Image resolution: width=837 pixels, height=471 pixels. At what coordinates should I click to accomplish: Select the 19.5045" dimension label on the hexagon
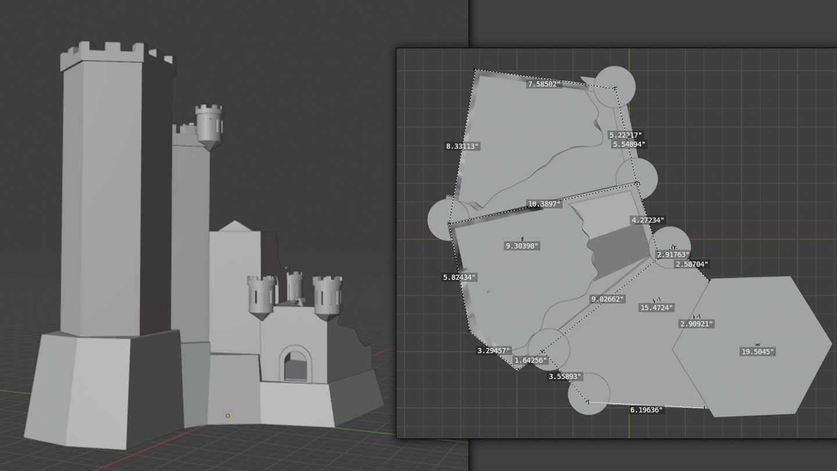pyautogui.click(x=759, y=350)
